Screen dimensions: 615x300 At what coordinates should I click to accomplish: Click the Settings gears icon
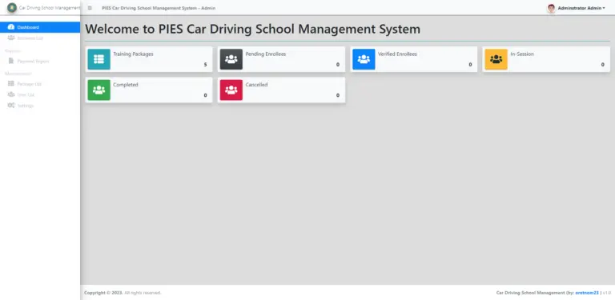[11, 106]
